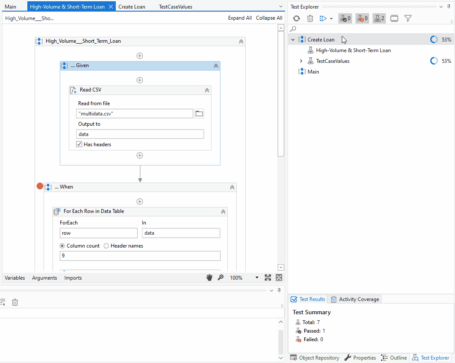This screenshot has width=455, height=363.
Task: Click the browse folder icon beside multidata.csv
Action: point(199,113)
